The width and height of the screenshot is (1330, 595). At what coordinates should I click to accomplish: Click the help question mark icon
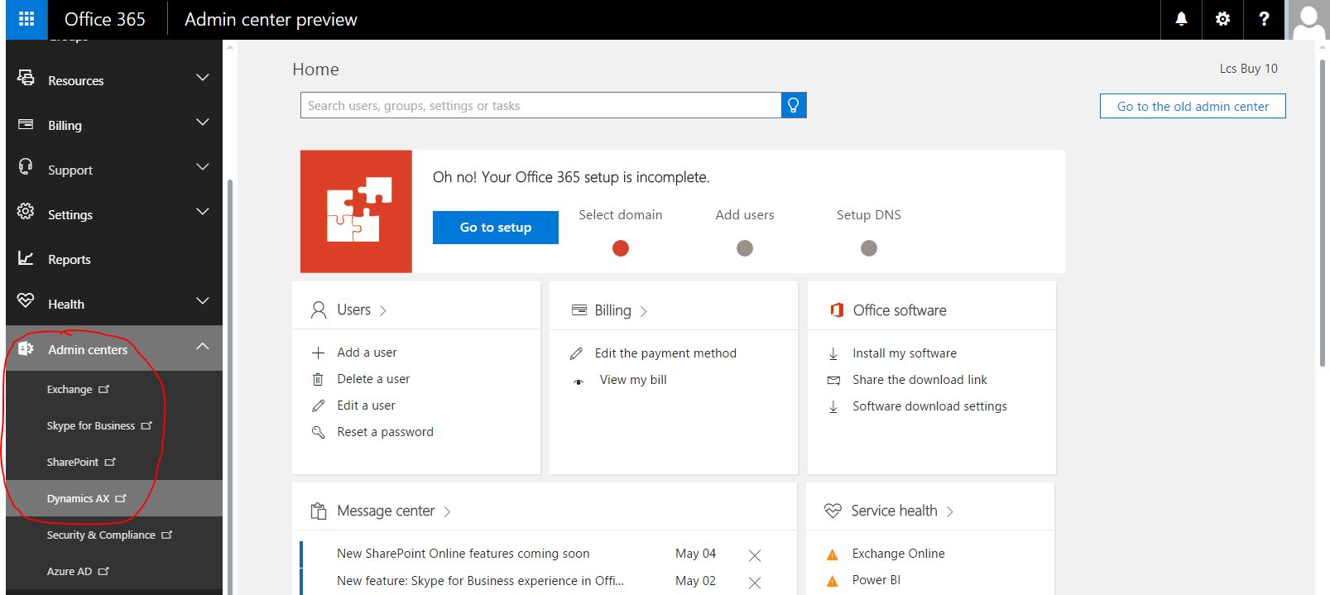click(1264, 19)
